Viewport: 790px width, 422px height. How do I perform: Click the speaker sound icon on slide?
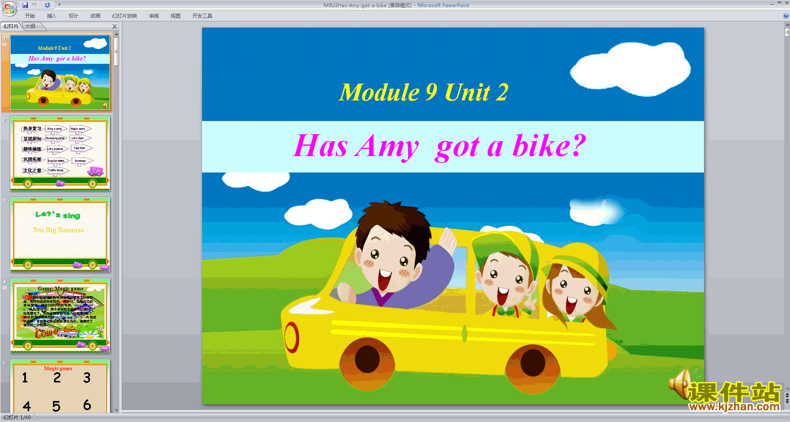(681, 384)
